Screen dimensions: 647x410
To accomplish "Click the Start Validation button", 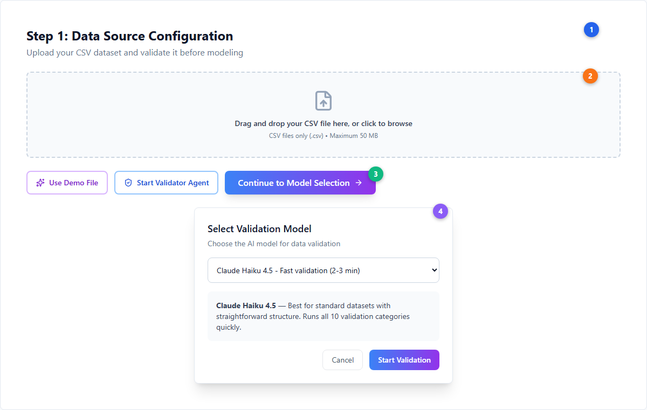I will pos(404,360).
